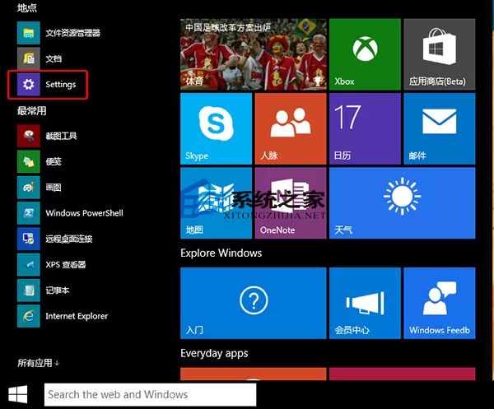The height and width of the screenshot is (409, 494).
Task: Open the Weather sun tile
Action: tap(403, 203)
